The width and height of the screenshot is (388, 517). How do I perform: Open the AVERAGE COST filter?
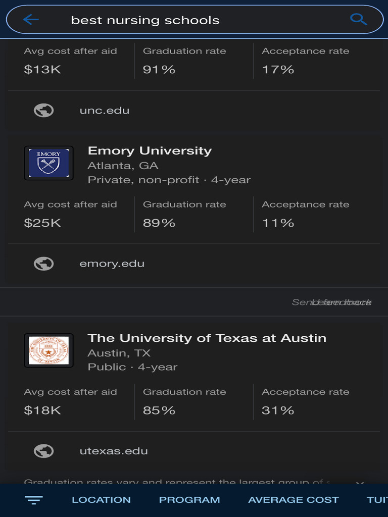[x=294, y=500]
